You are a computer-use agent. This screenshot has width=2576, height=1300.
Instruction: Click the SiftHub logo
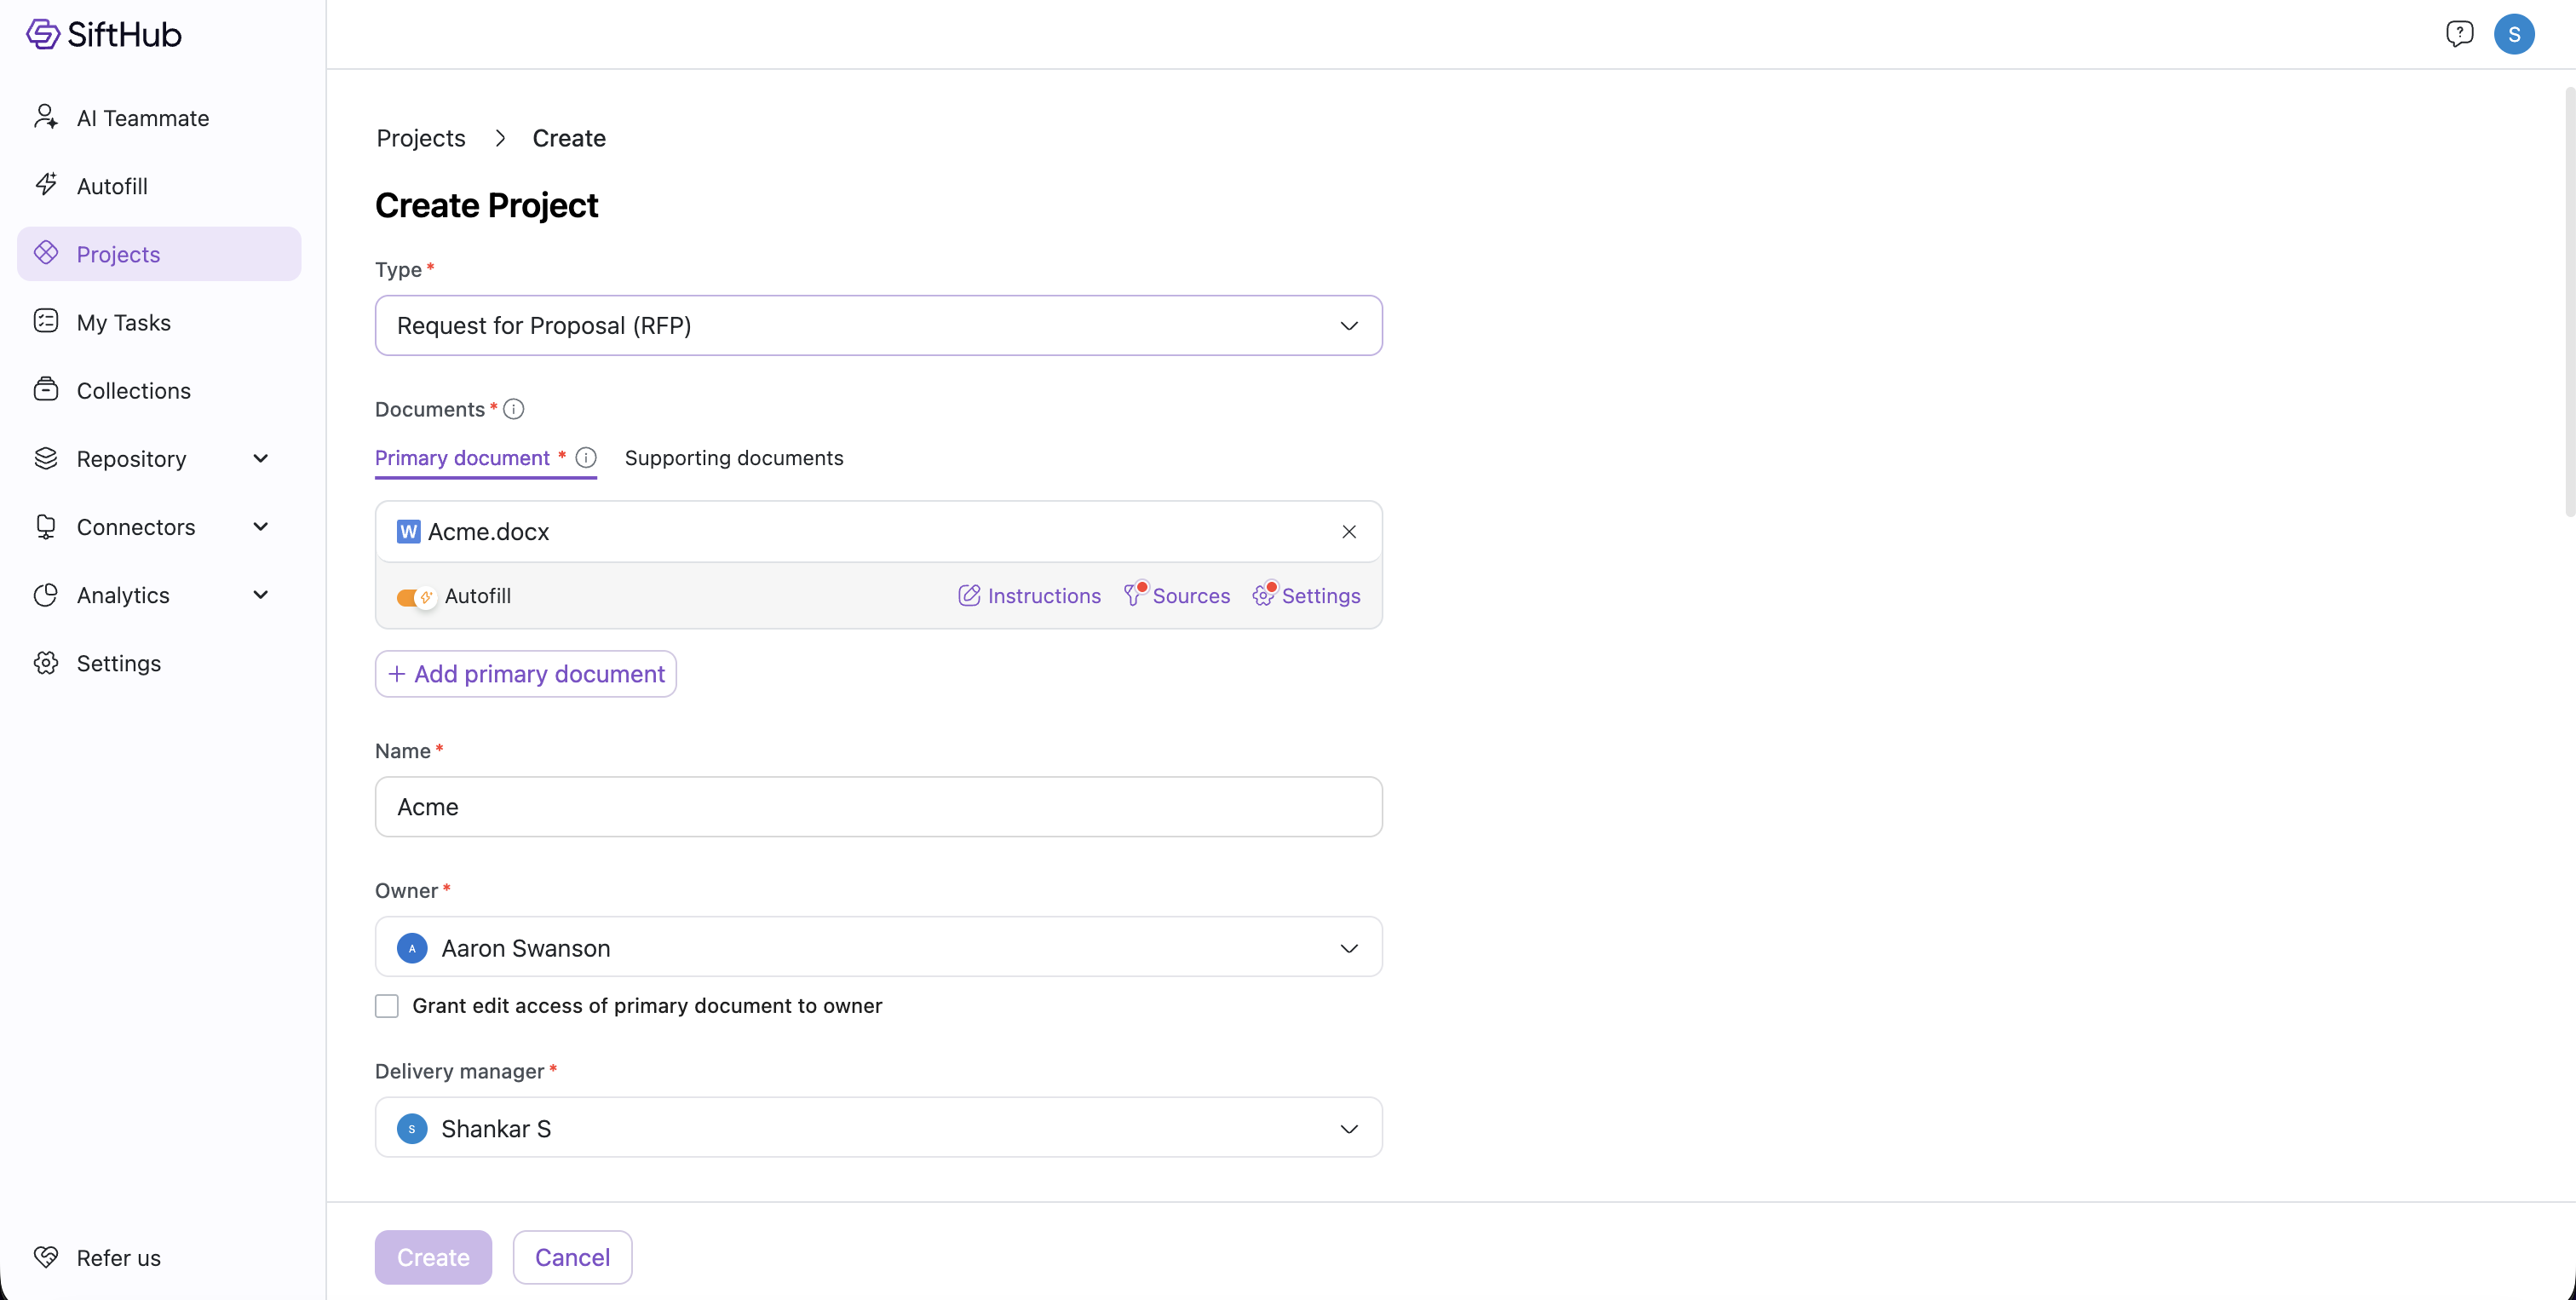[x=104, y=34]
